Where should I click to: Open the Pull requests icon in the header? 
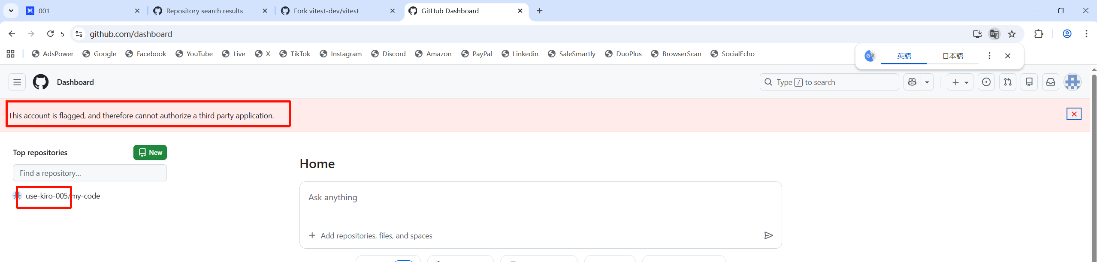[1007, 82]
